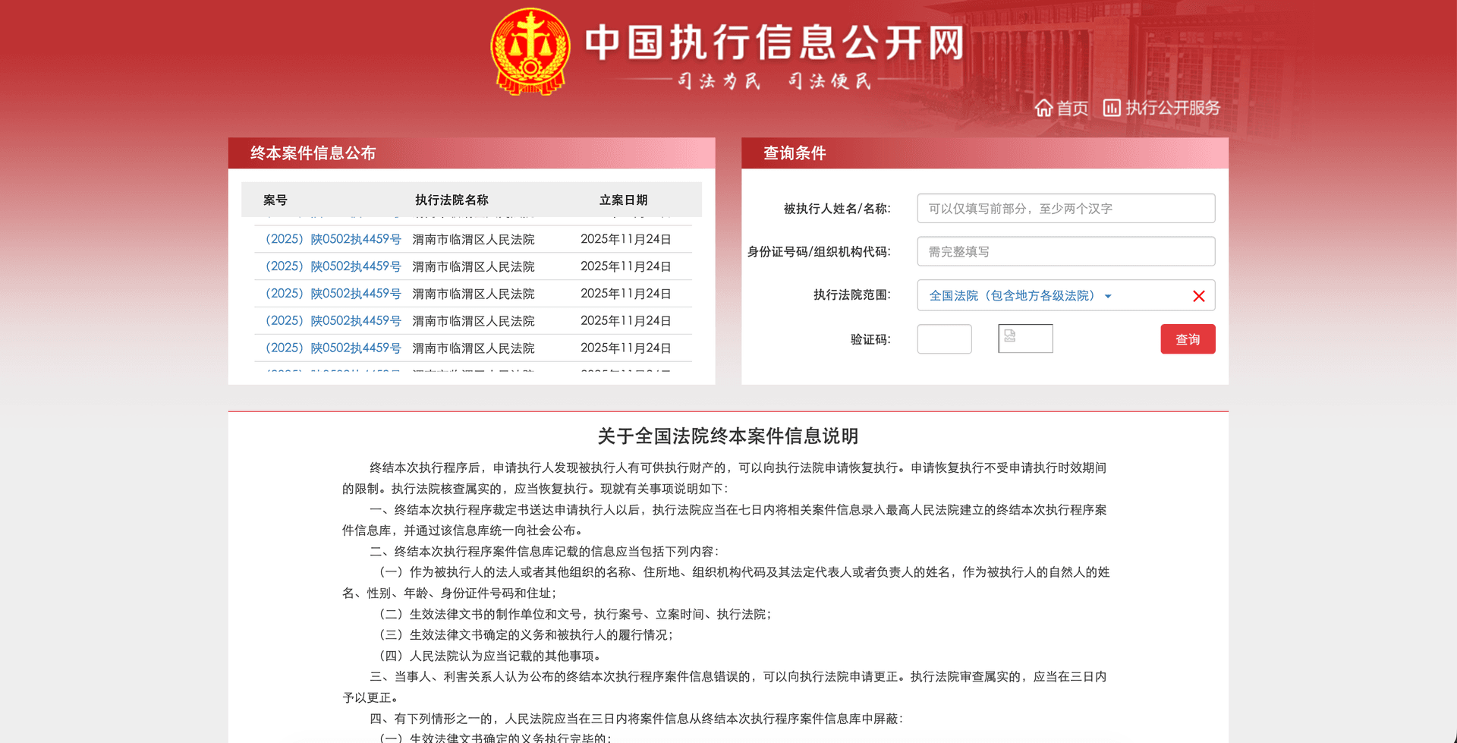Open the first (2025)陕0502执4459号 case link
Screen dimensions: 1457x743
(x=333, y=238)
